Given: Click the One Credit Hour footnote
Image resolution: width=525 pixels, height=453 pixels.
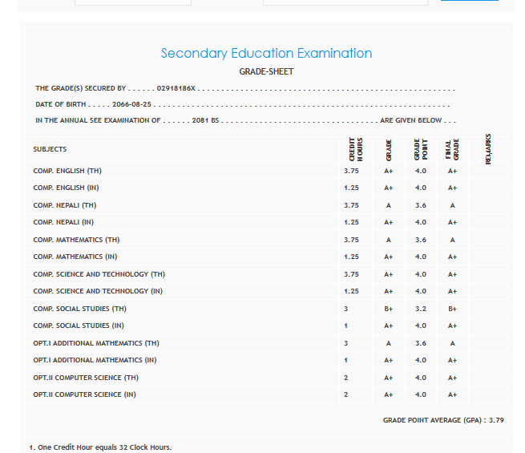Looking at the screenshot, I should pos(100,447).
